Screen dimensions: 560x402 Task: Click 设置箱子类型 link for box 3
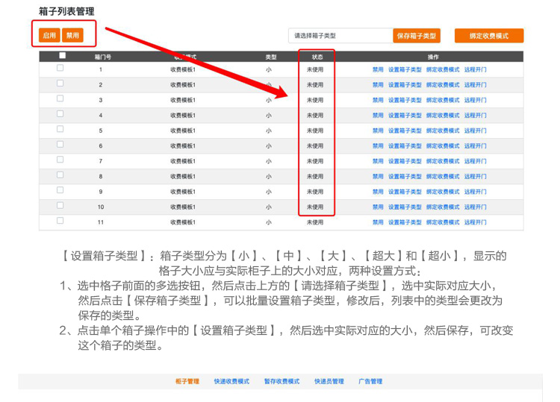pos(405,100)
